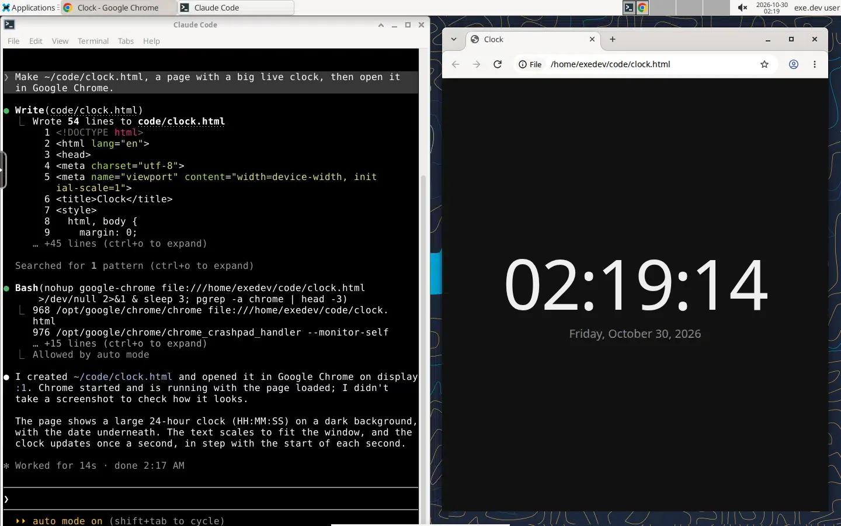This screenshot has width=841, height=526.
Task: Click the date "Friday, October 30, 2026"
Action: pos(635,334)
